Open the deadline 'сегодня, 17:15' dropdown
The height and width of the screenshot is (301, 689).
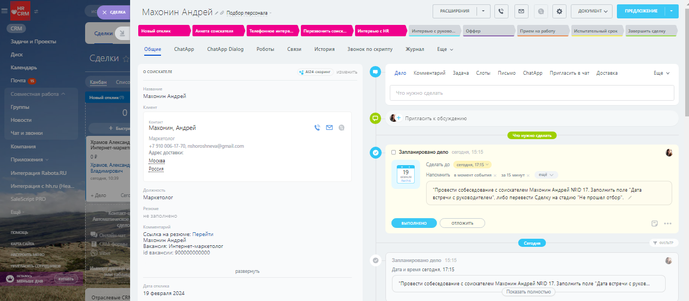(472, 165)
